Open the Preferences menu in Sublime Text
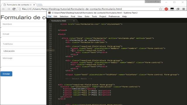 click(x=114, y=16)
